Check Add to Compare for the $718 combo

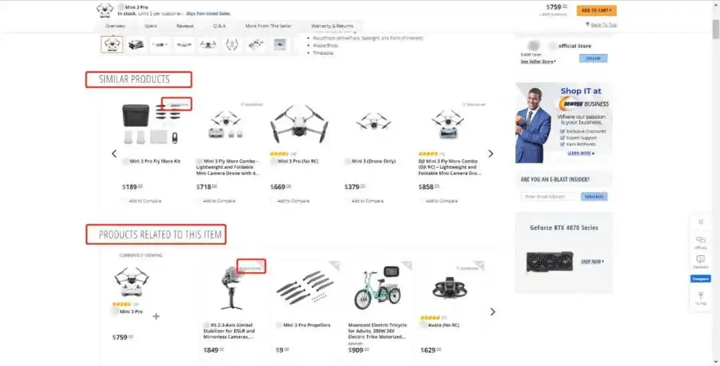(199, 201)
